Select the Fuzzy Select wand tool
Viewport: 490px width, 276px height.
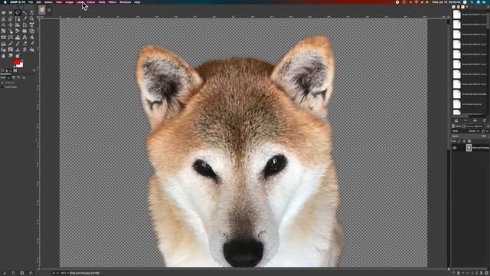[24, 12]
